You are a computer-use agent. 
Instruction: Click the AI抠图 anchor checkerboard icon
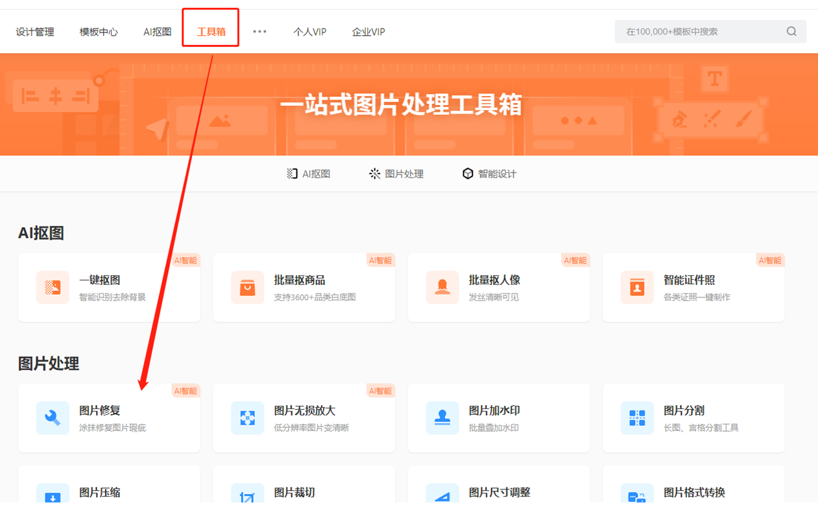pyautogui.click(x=292, y=173)
